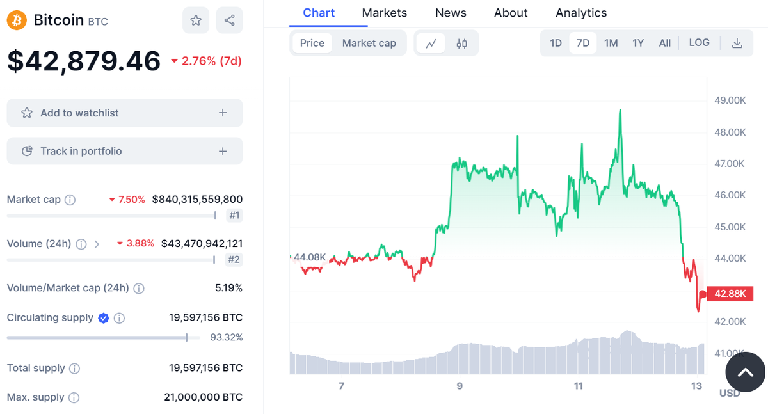Click the plus sign on Add to watchlist
Viewport: 768px width, 414px height.
coord(223,113)
